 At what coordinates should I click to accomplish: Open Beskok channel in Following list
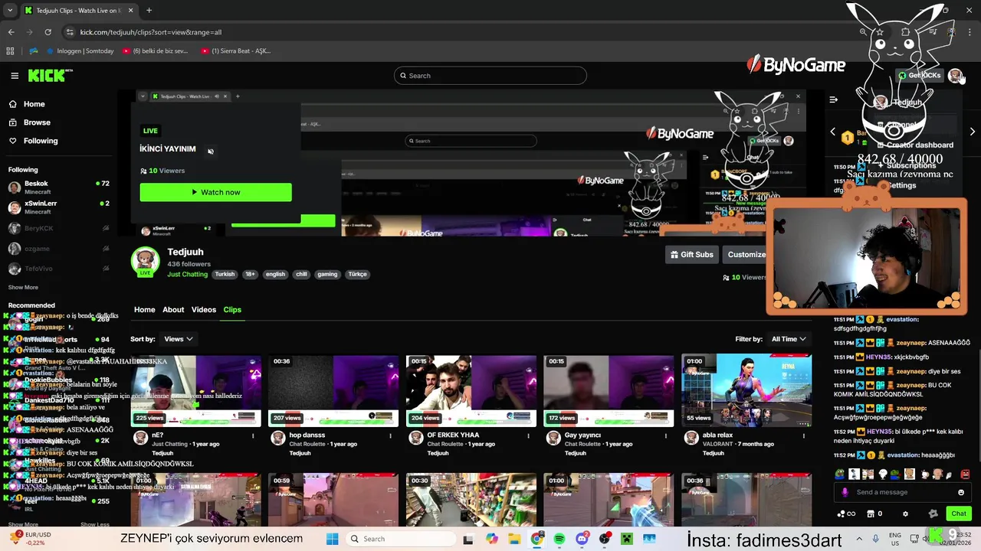(58, 187)
